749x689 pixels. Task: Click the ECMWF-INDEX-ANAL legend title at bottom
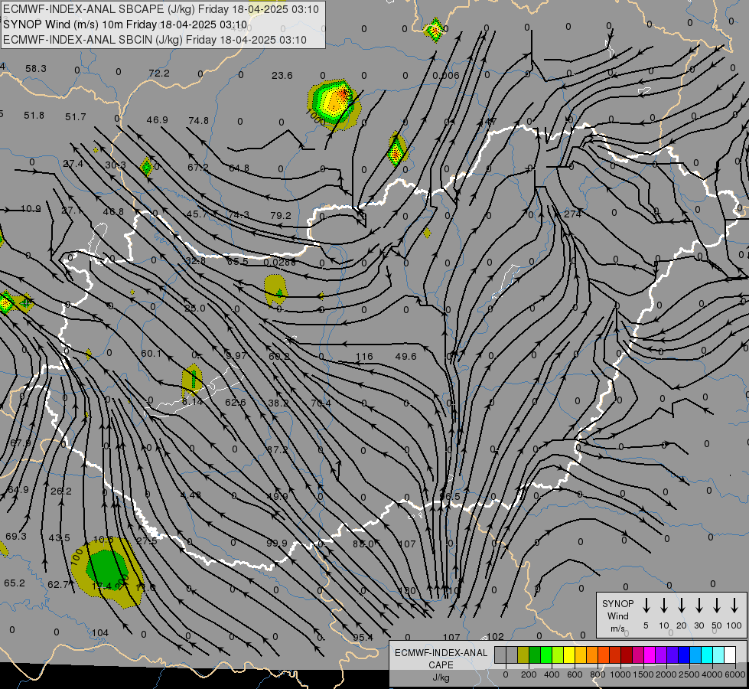[x=441, y=653]
